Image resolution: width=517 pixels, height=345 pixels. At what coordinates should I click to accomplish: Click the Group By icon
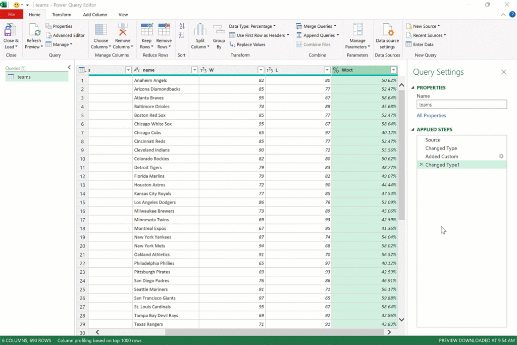pyautogui.click(x=219, y=30)
